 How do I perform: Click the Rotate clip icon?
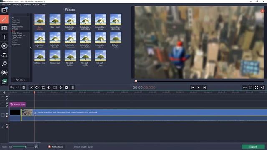[x=37, y=87]
